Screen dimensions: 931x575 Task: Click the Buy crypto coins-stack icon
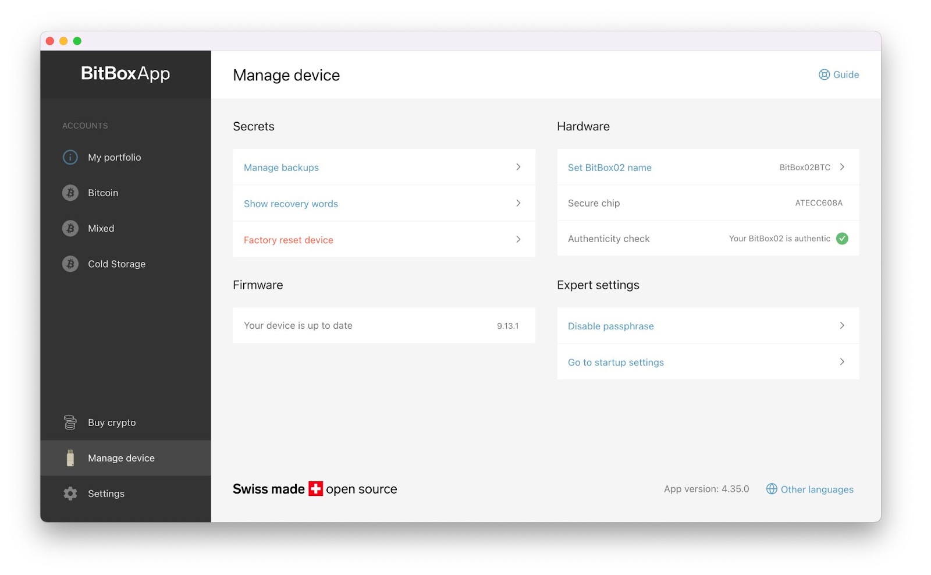point(70,423)
